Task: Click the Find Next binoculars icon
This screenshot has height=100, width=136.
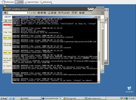Action: (55, 13)
